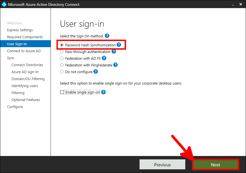This screenshot has height=173, width=246.
Task: Select User Sign-In step in sidebar
Action: 25,44
